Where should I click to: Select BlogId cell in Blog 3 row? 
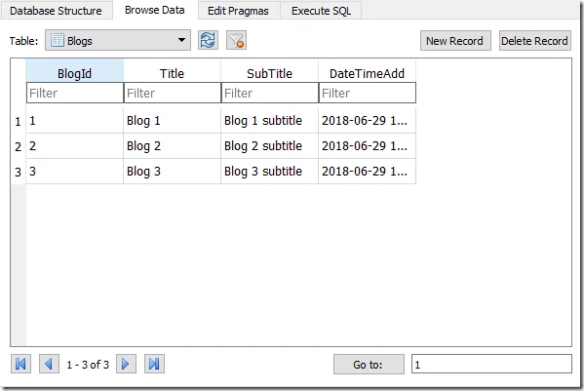[x=74, y=172]
